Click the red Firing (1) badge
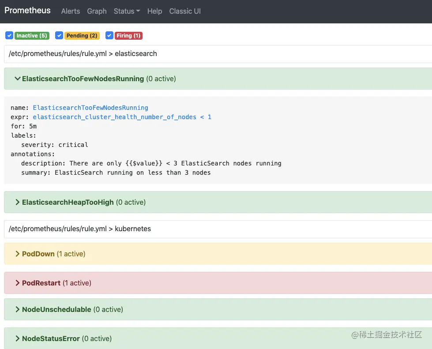The width and height of the screenshot is (432, 349). pos(128,36)
